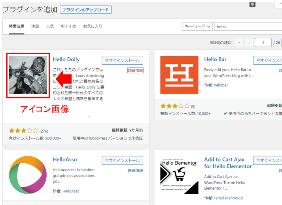Click the first page double-arrow pagination button

click(x=239, y=43)
